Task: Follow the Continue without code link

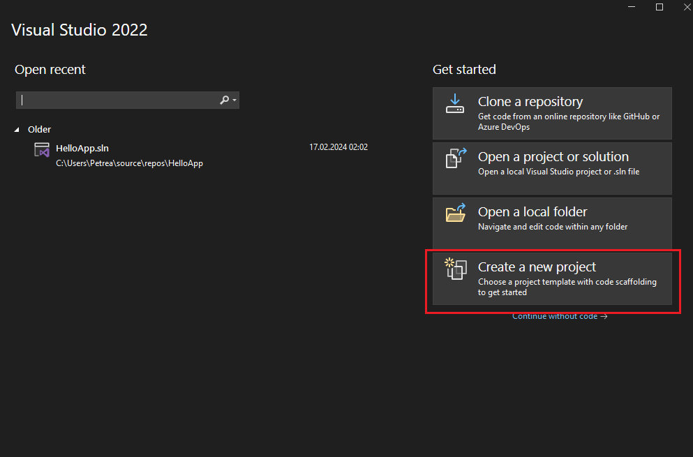Action: point(560,317)
